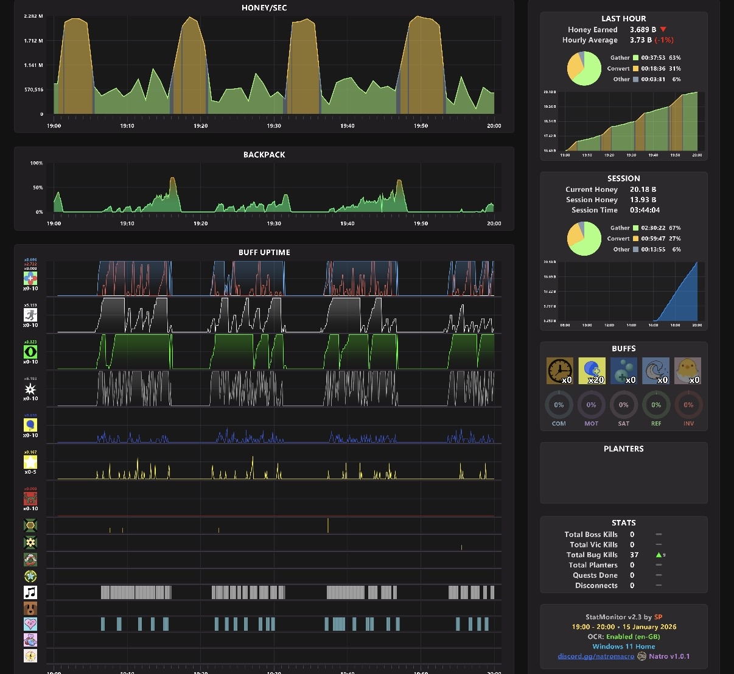734x674 pixels.
Task: Click the Session Time value 03:44:04
Action: click(x=645, y=210)
